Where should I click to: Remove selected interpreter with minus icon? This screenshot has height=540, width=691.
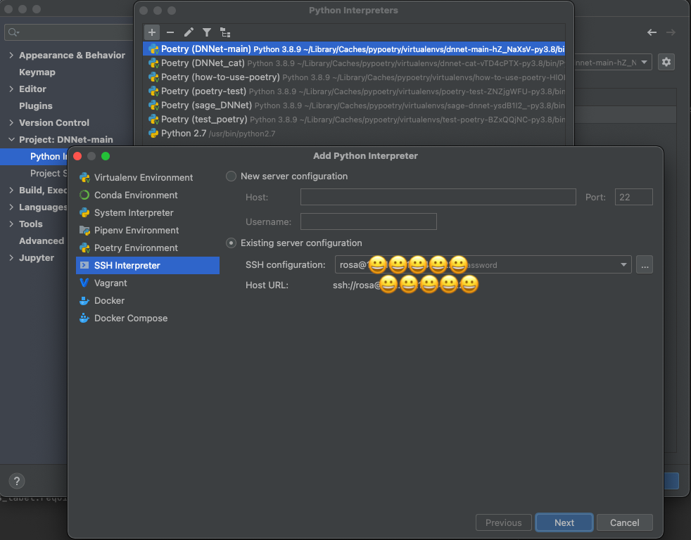click(170, 32)
